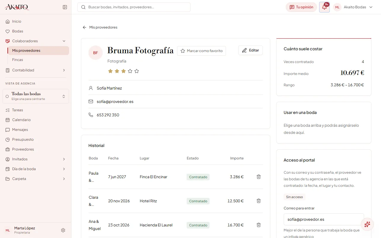Open Presupuesto in sidebar
Screen dimensions: 381x238
pyautogui.click(x=36, y=140)
